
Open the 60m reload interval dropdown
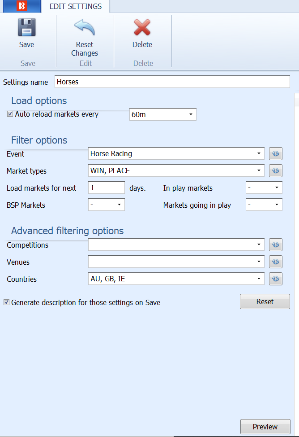(163, 114)
